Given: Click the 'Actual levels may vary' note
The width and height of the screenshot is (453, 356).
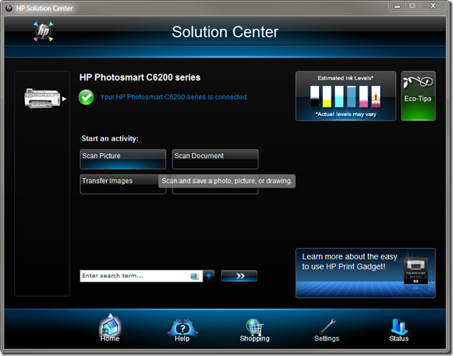Looking at the screenshot, I should click(x=345, y=114).
